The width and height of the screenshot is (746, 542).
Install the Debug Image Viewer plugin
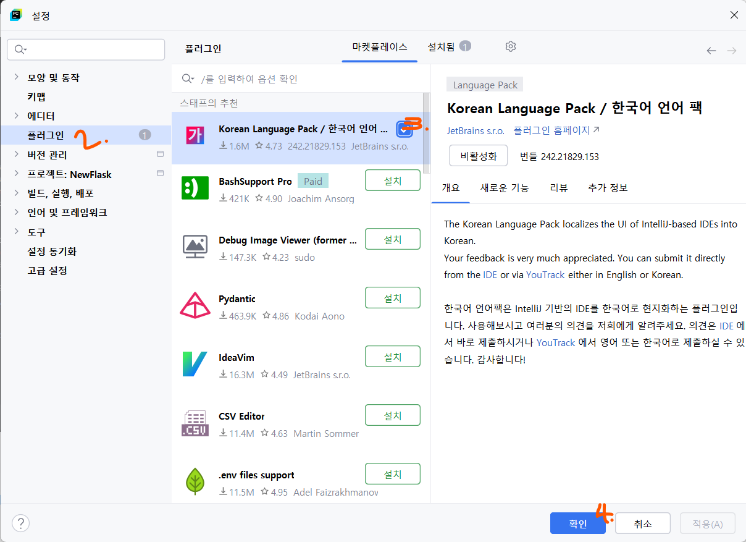pos(393,239)
